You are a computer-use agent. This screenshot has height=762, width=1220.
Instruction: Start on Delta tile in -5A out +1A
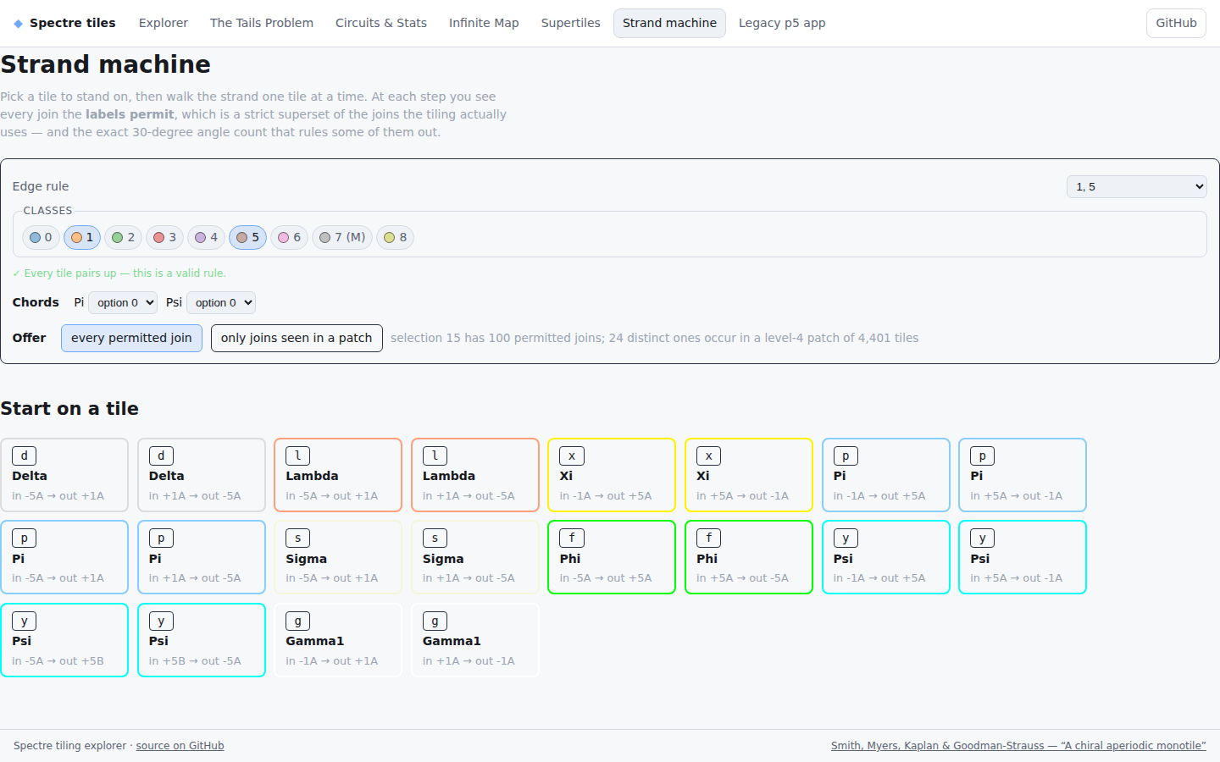coord(64,475)
